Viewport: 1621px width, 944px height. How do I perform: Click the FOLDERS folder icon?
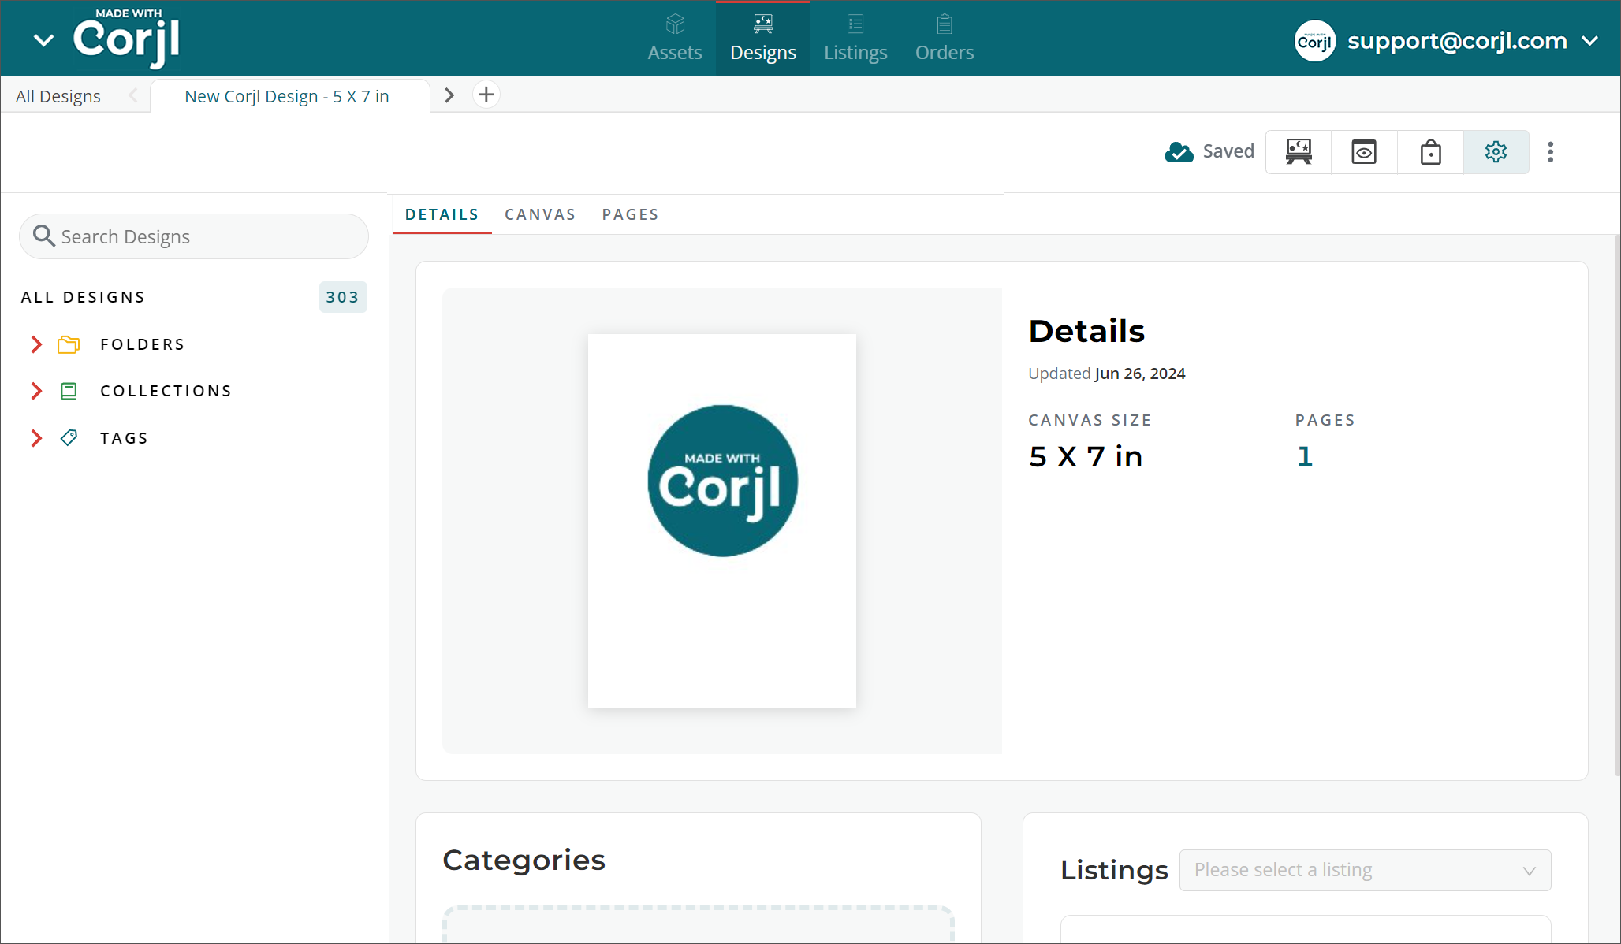(x=69, y=344)
